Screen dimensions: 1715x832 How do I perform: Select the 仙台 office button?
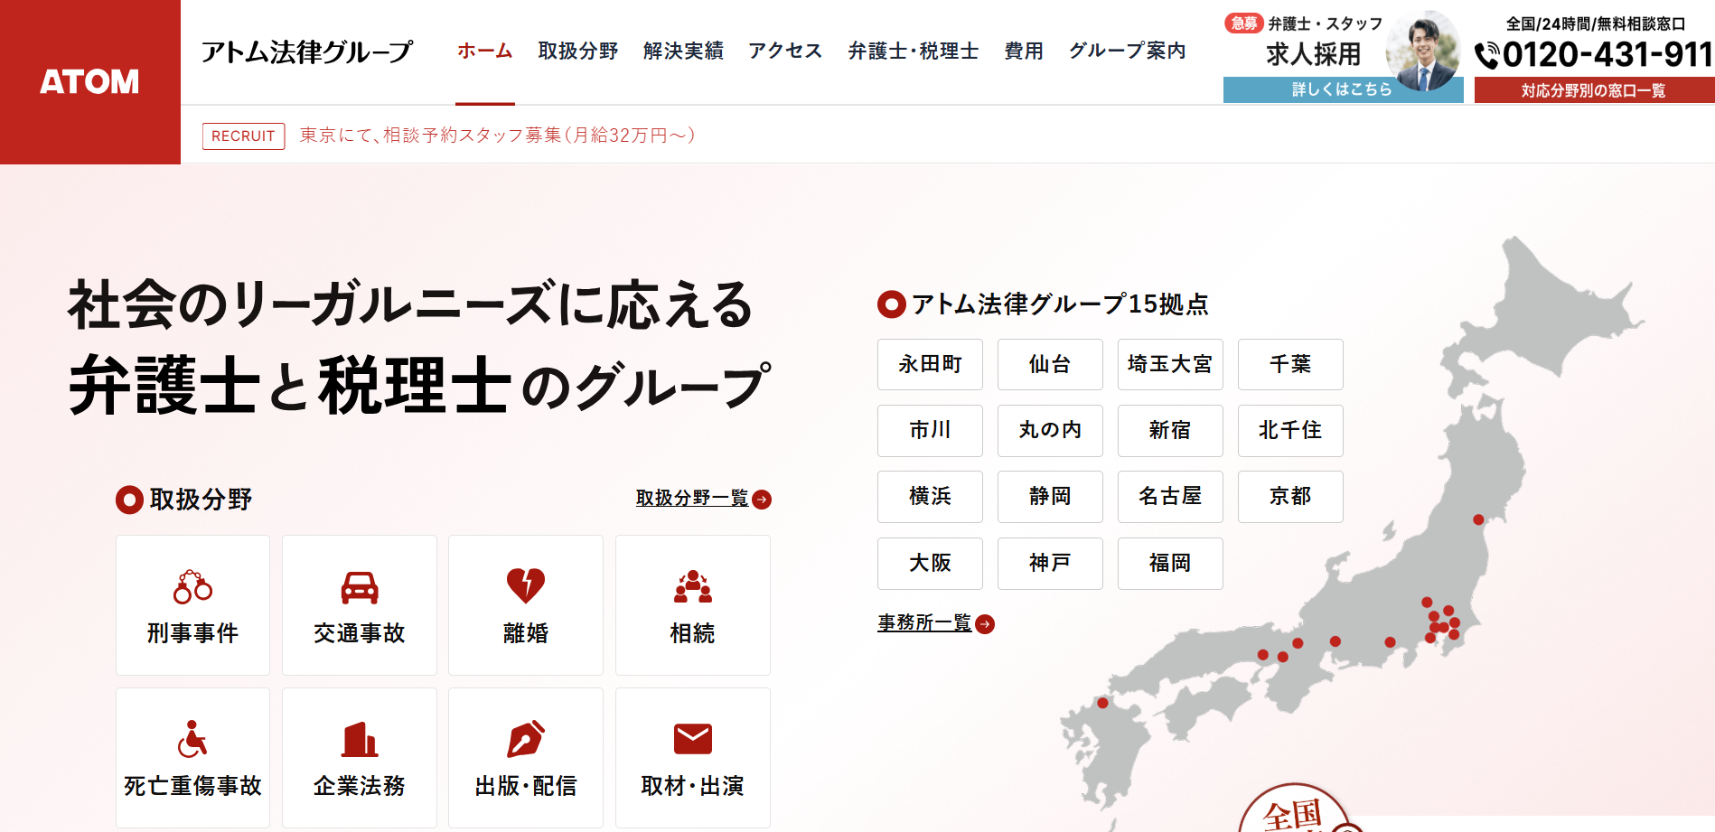point(1050,364)
